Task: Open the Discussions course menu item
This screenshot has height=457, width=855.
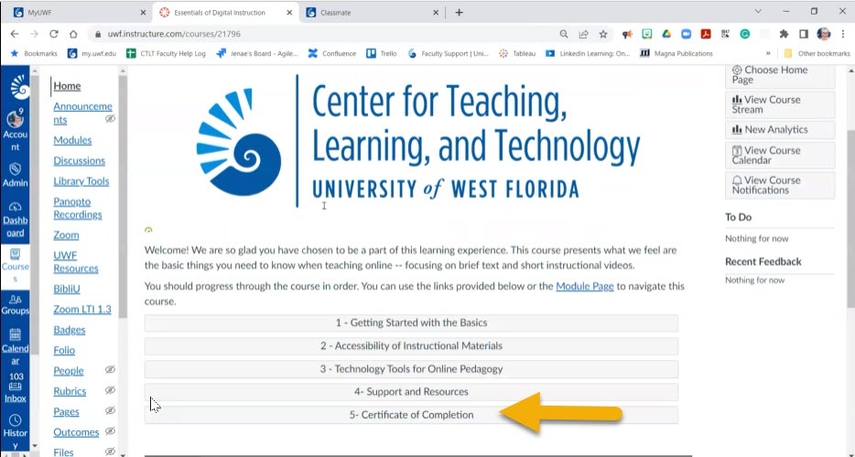Action: pos(79,161)
